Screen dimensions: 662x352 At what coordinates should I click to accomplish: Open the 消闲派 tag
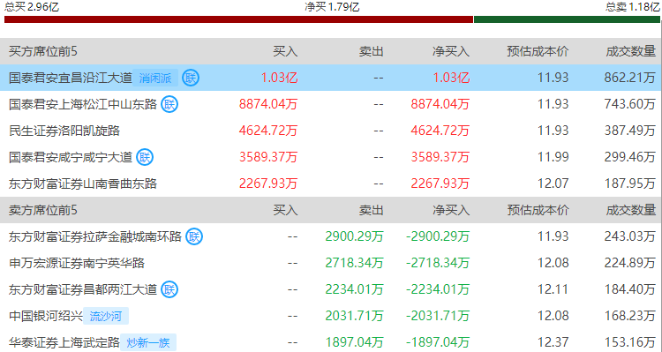click(155, 79)
